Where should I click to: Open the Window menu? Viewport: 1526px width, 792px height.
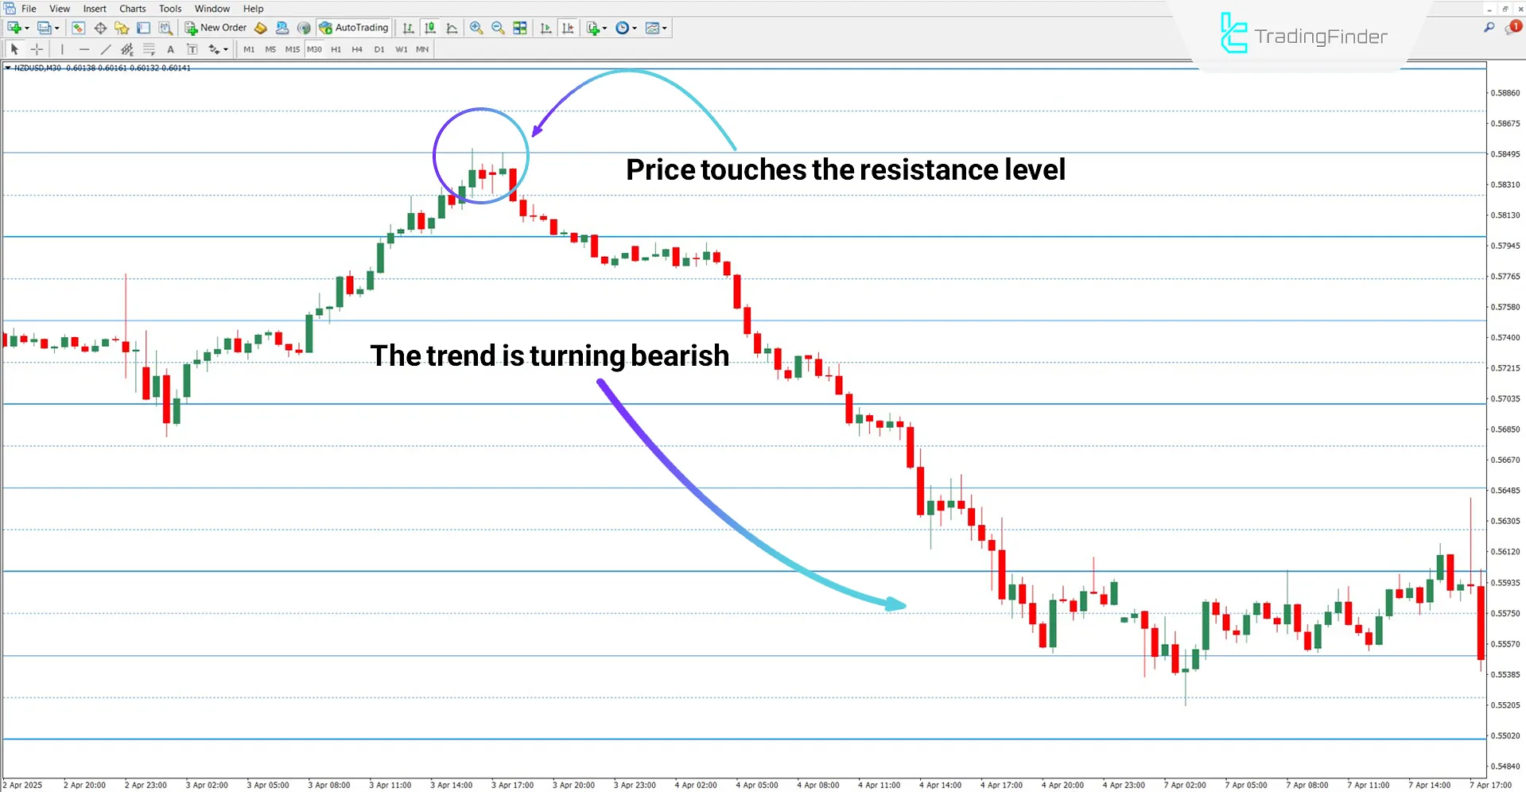[x=212, y=9]
